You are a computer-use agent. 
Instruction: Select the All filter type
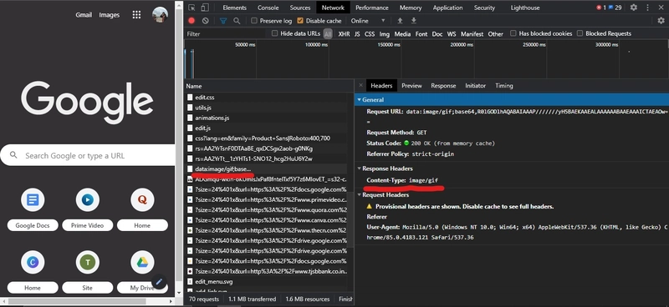(x=328, y=34)
